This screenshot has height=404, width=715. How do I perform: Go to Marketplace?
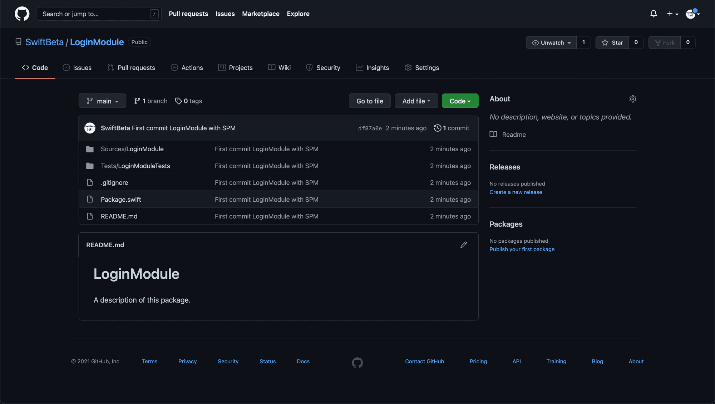coord(261,14)
